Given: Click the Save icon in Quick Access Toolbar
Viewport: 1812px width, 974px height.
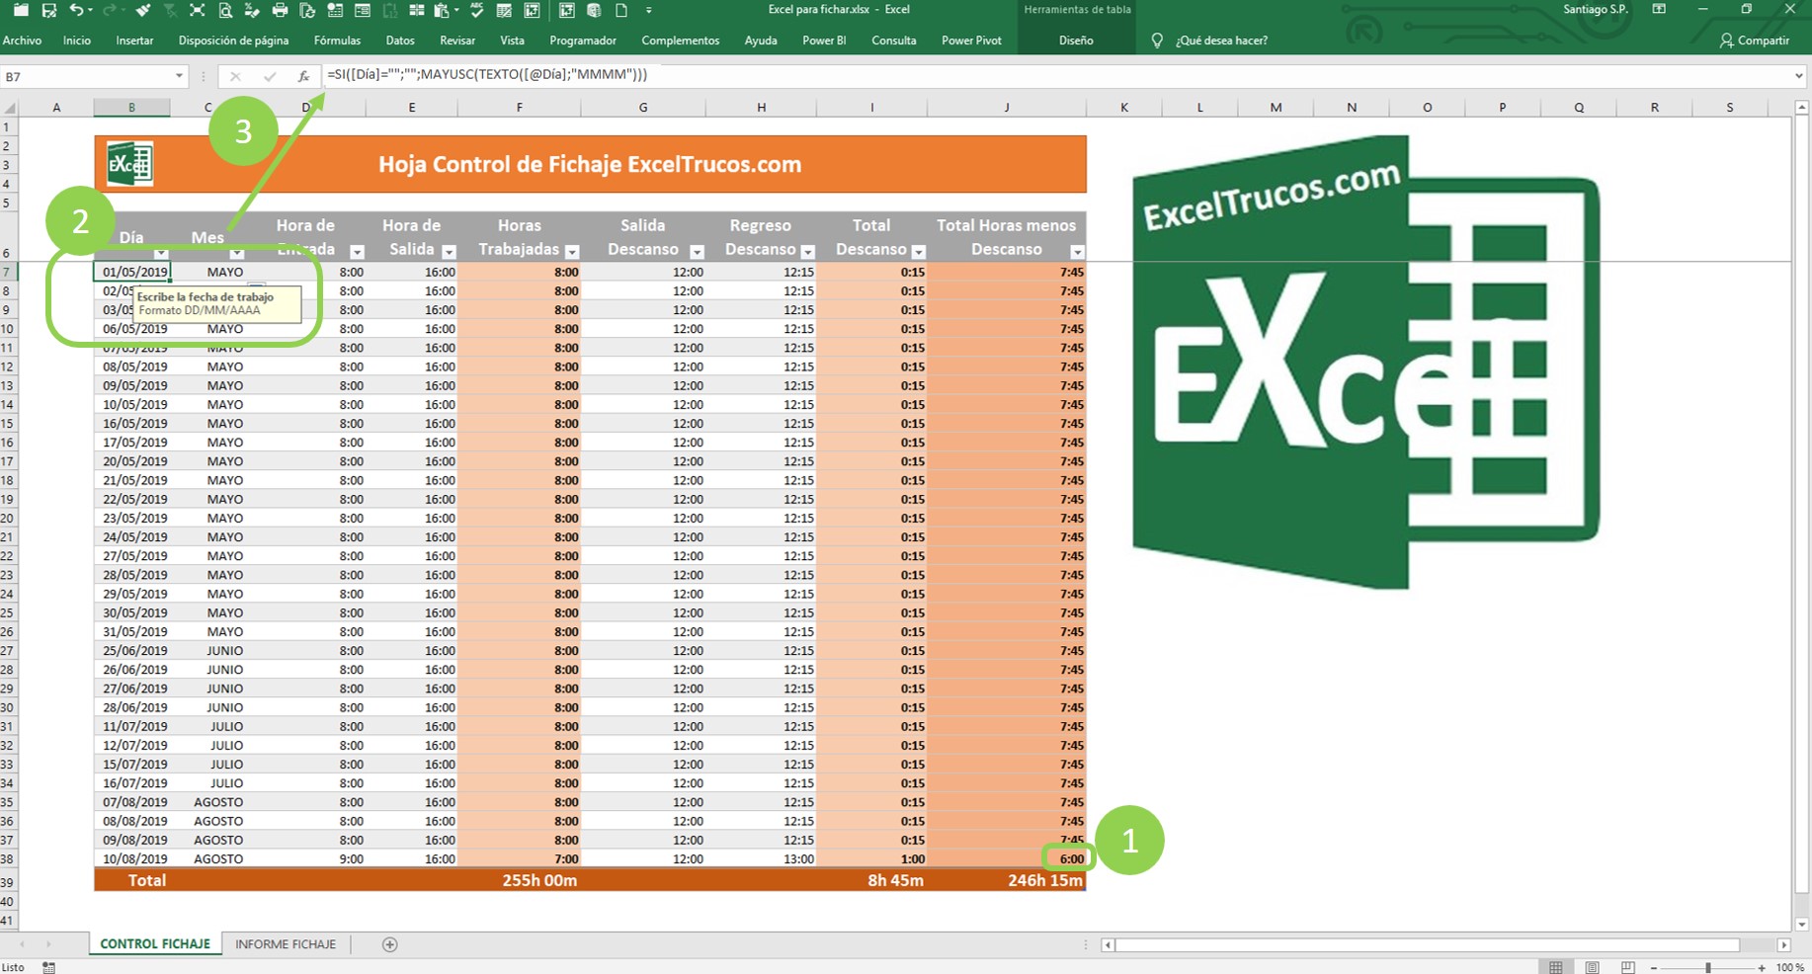Looking at the screenshot, I should tap(49, 11).
